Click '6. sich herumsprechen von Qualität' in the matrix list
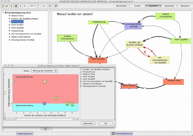The image size is (193, 136). pyautogui.click(x=96, y=81)
